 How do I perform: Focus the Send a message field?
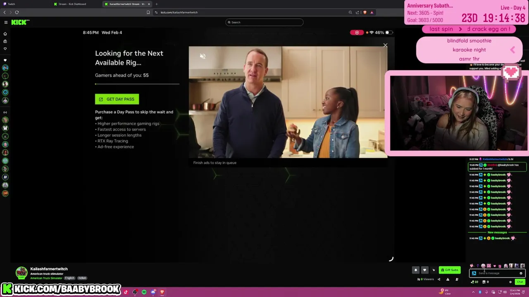[497, 273]
